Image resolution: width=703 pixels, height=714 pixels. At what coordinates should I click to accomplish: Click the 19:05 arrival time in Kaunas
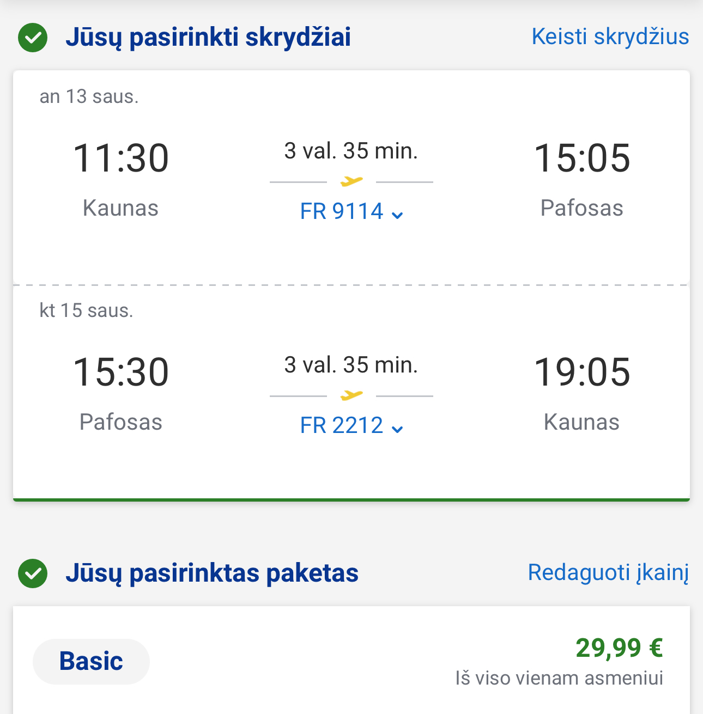582,373
